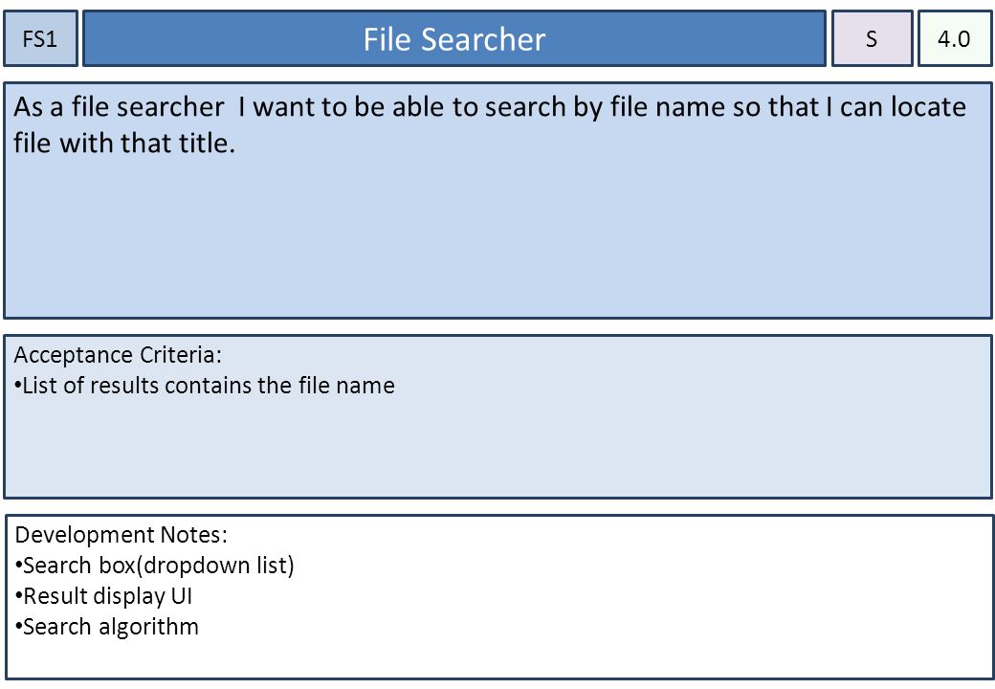995x689 pixels.
Task: Select the File Searcher title bar
Action: point(454,38)
